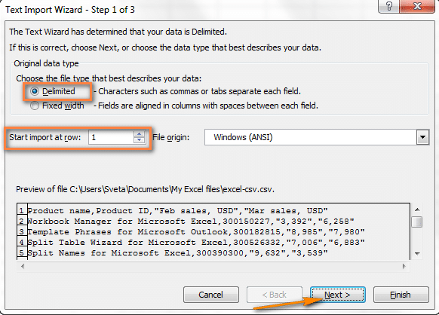The image size is (439, 315).
Task: Click the Start import at row field
Action: 112,137
